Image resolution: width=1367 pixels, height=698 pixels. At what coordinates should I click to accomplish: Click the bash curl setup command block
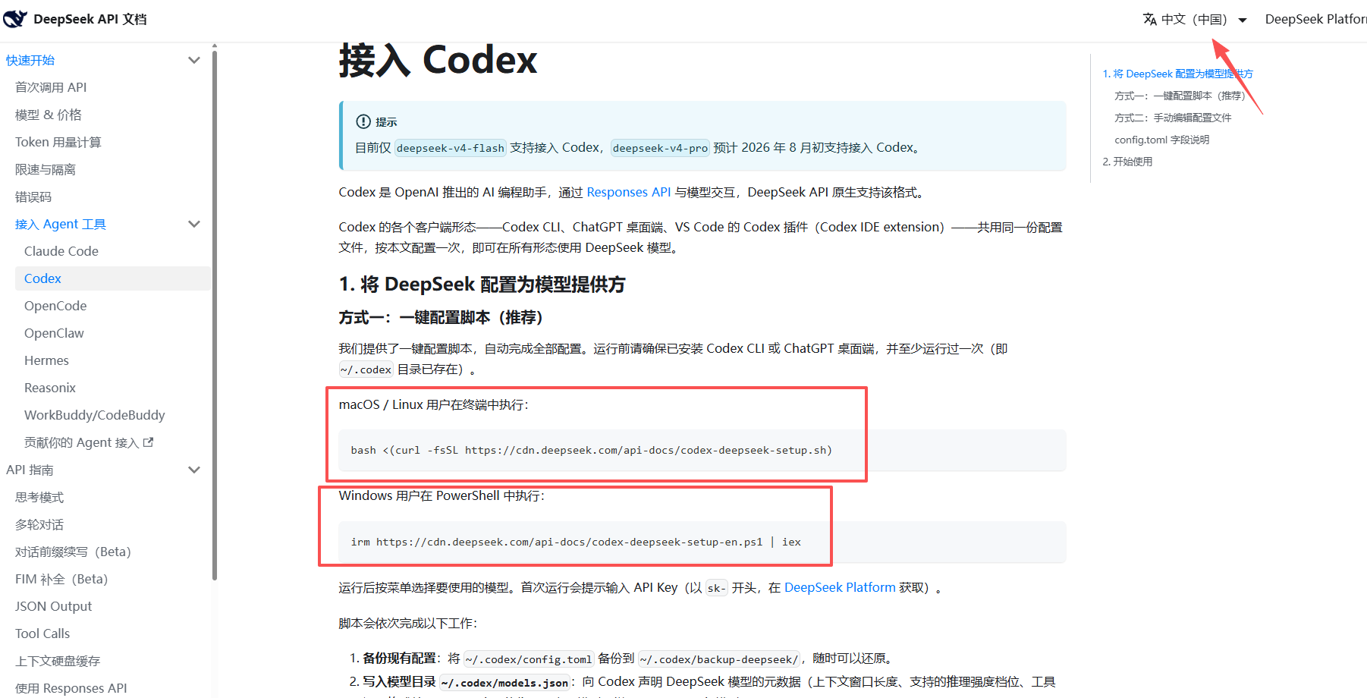(702, 450)
